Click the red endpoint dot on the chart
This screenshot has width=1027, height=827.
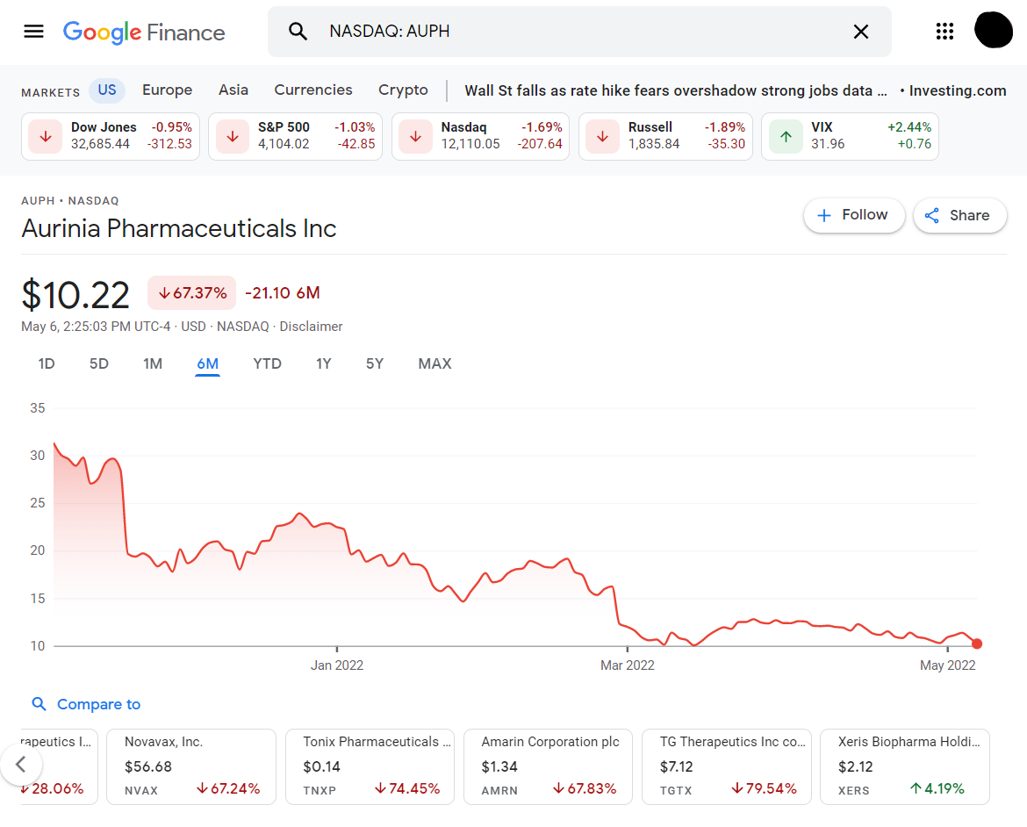(977, 644)
